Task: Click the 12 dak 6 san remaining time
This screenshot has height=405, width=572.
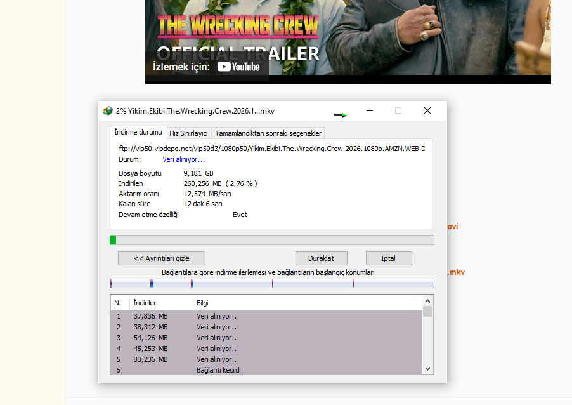Action: click(203, 204)
